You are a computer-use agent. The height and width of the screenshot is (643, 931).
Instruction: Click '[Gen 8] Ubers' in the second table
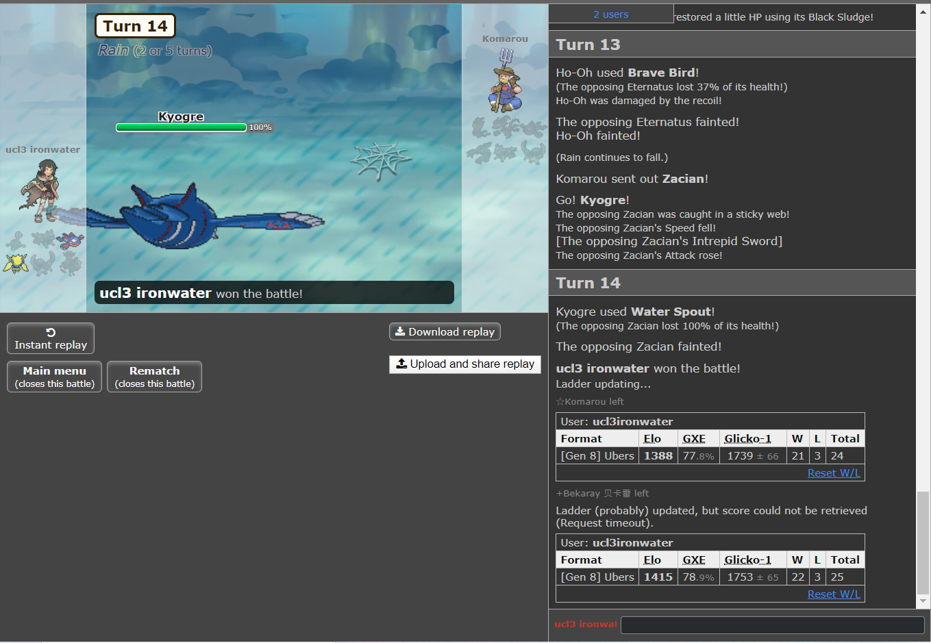click(x=597, y=577)
